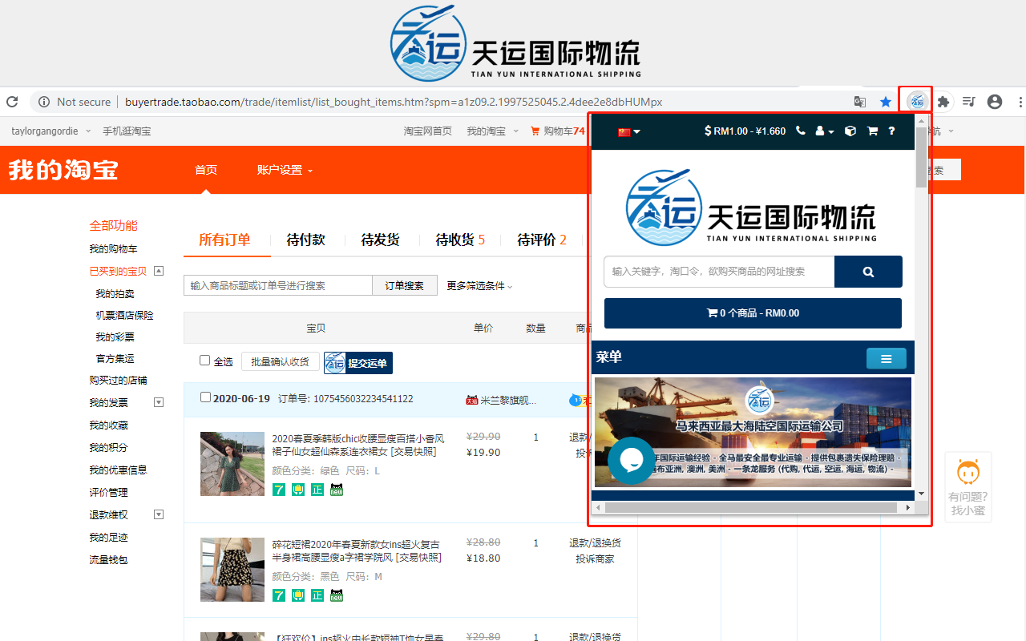Click green '7' badge on the floral skirt order
This screenshot has height=641, width=1026.
(279, 595)
